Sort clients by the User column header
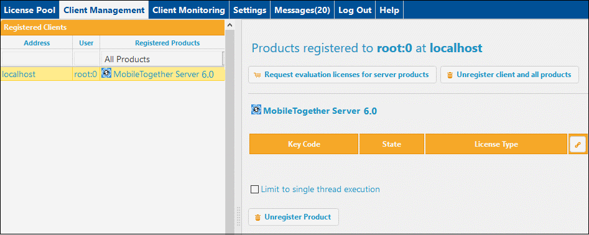Screen dimensions: 589x235 pos(86,43)
